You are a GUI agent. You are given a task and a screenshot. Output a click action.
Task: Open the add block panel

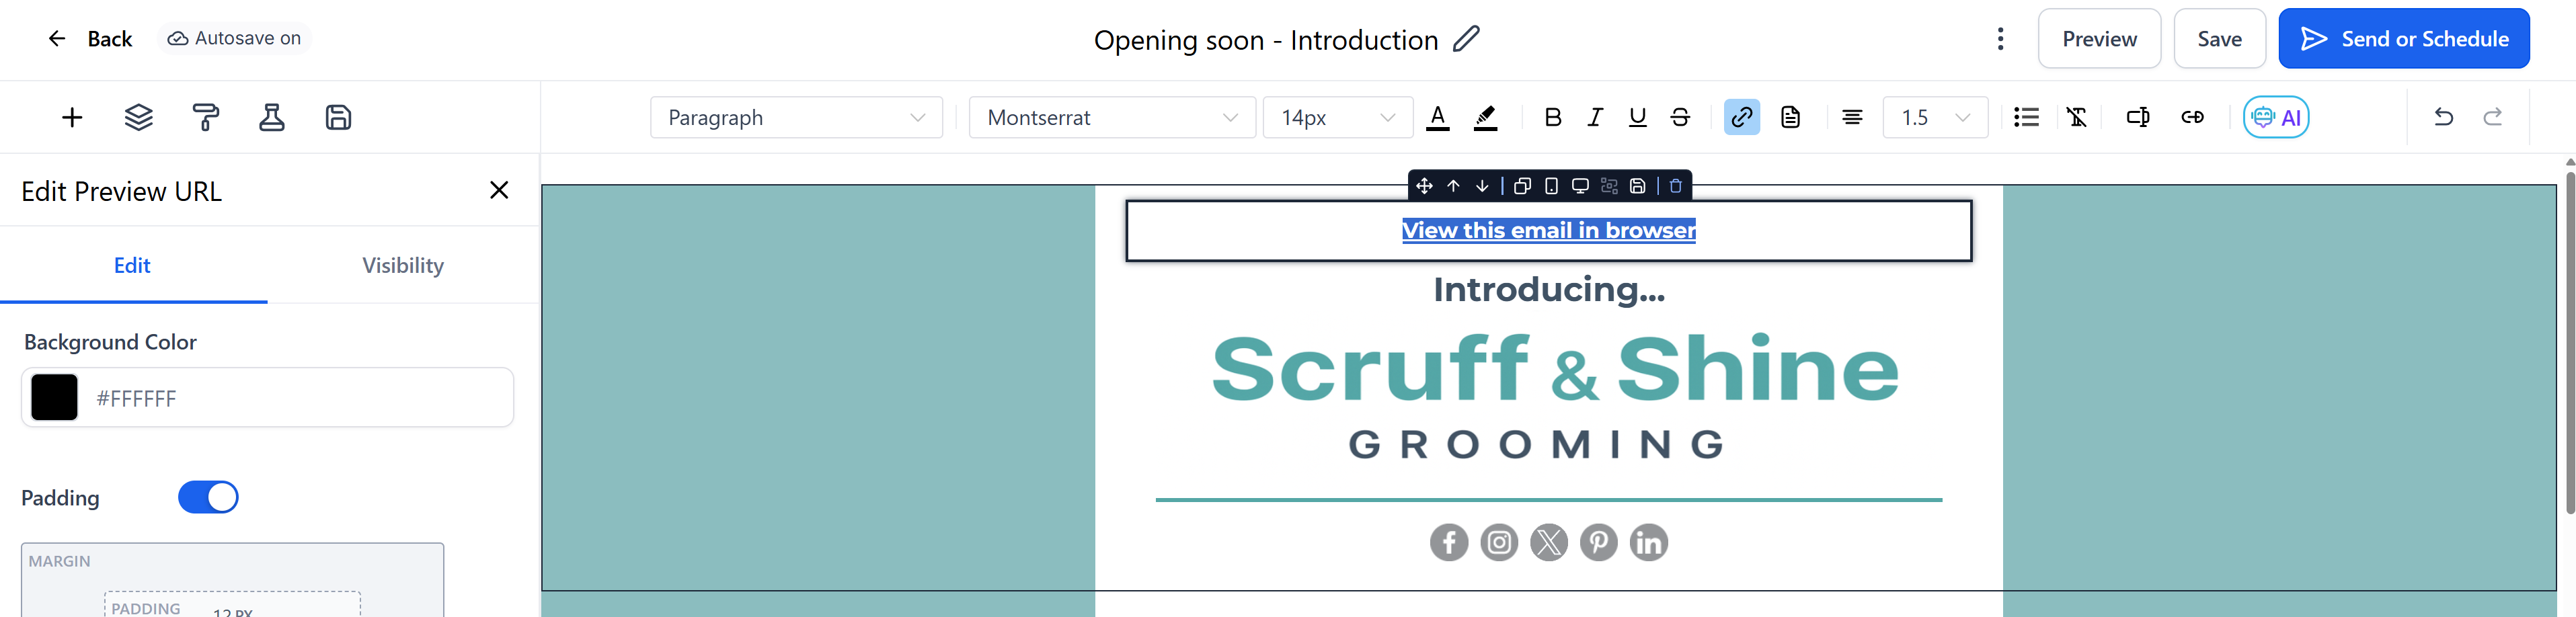pos(71,117)
